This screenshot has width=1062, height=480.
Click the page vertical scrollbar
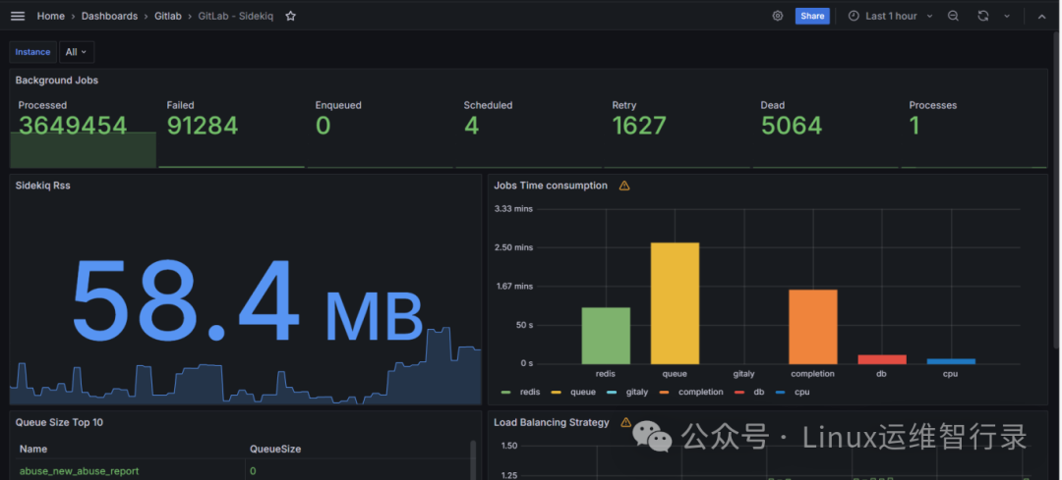1056,189
